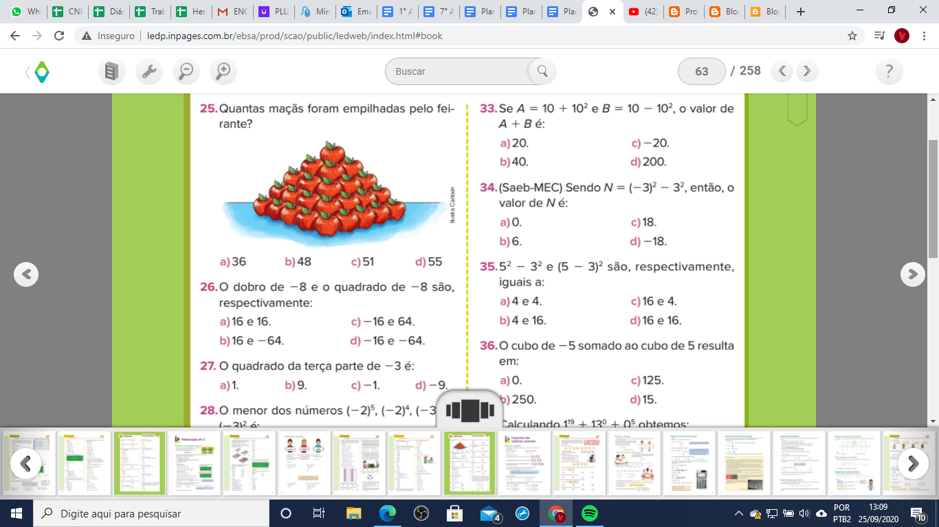Viewport: 939px width, 527px height.
Task: Switch to the PLU tab
Action: [x=274, y=12]
